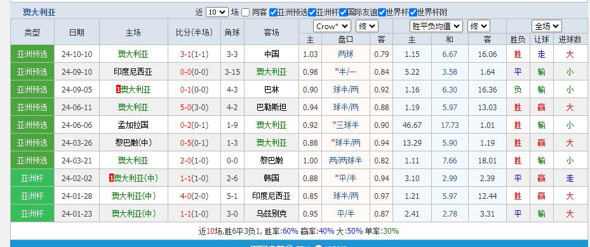Click win rate 60% in summary
Image resolution: width=590 pixels, height=247 pixels.
pyautogui.click(x=290, y=231)
